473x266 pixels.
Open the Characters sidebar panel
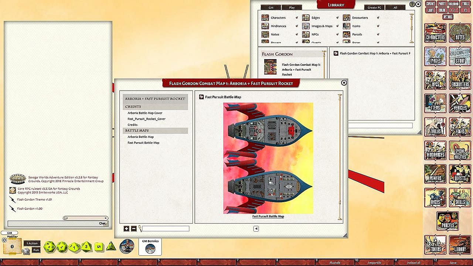(x=435, y=33)
